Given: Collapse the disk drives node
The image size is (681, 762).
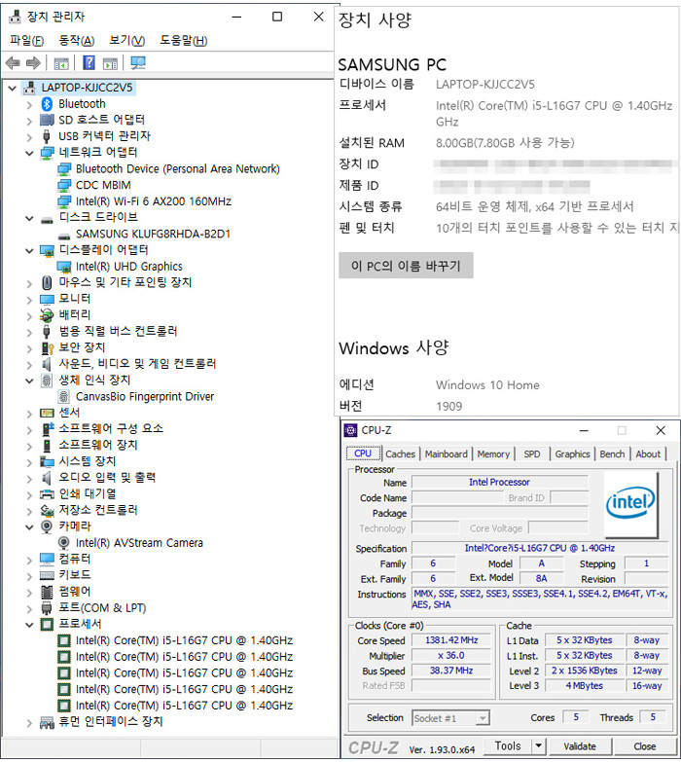Looking at the screenshot, I should click(29, 218).
